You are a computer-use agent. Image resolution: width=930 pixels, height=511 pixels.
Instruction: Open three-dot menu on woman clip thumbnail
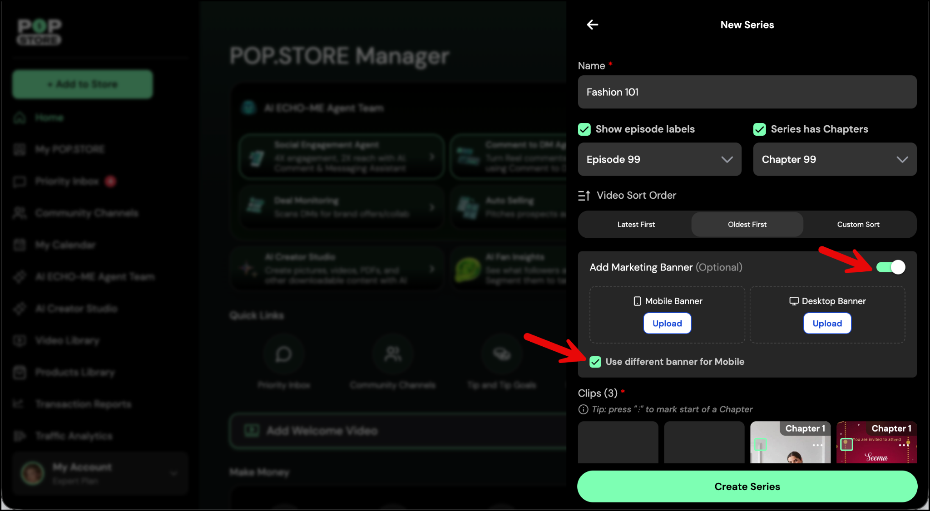(817, 445)
